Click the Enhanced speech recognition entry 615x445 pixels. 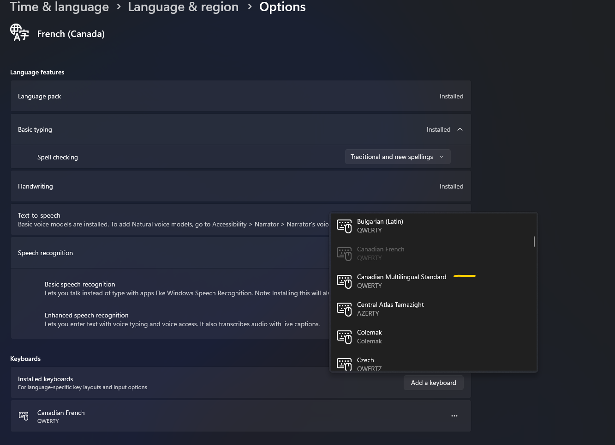tap(87, 315)
